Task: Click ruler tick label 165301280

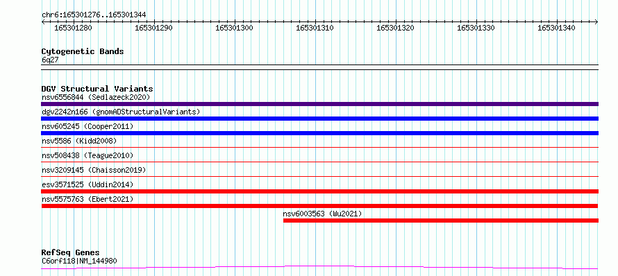Action: pos(73,28)
